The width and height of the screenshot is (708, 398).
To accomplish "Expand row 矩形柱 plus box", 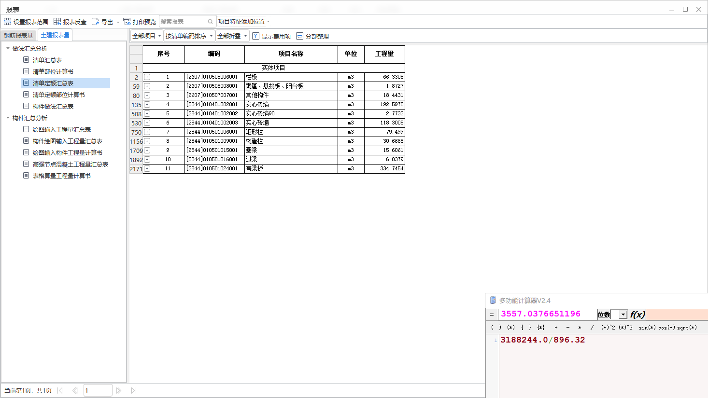I will pyautogui.click(x=147, y=132).
